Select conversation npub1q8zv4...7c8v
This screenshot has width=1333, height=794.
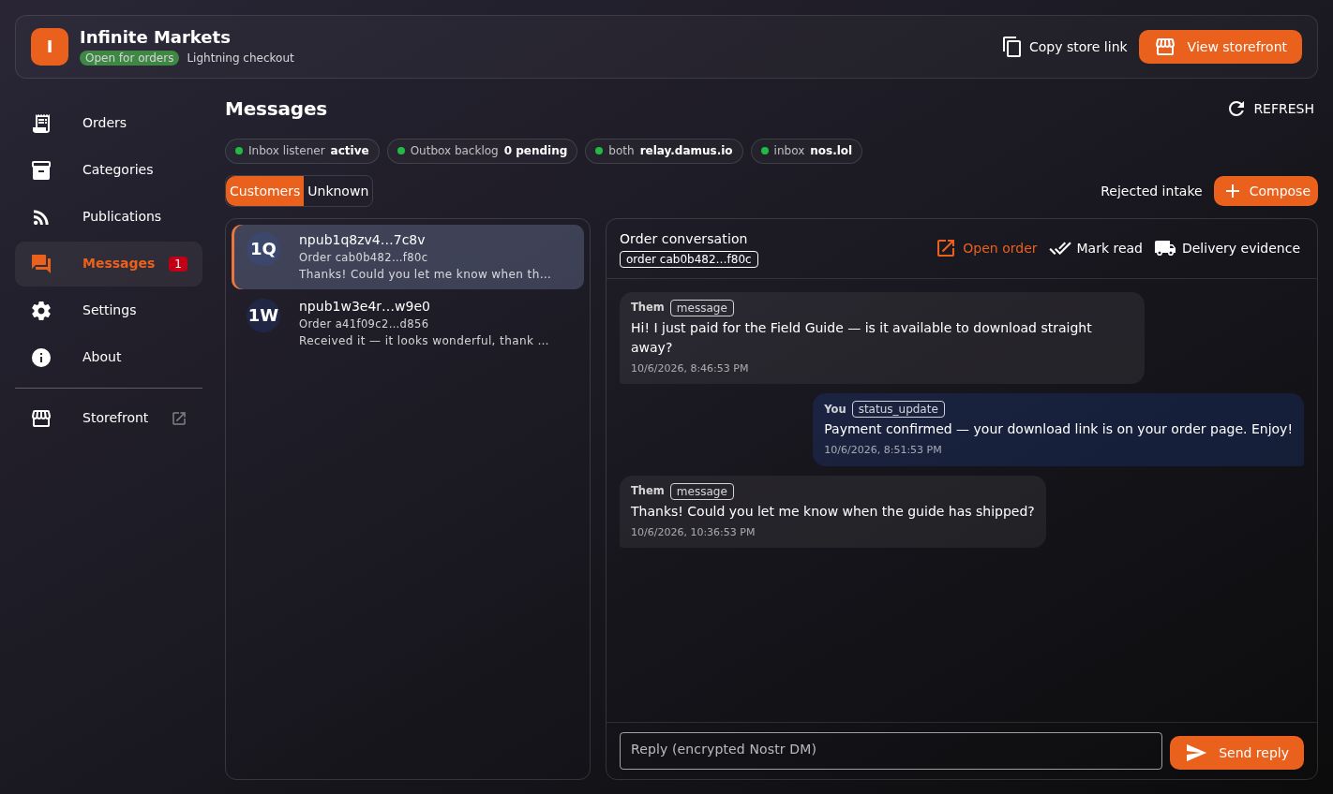408,257
